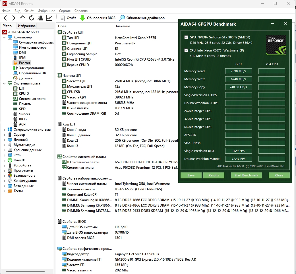
Task: Click Close button in benchmark dialog
Action: [279, 175]
